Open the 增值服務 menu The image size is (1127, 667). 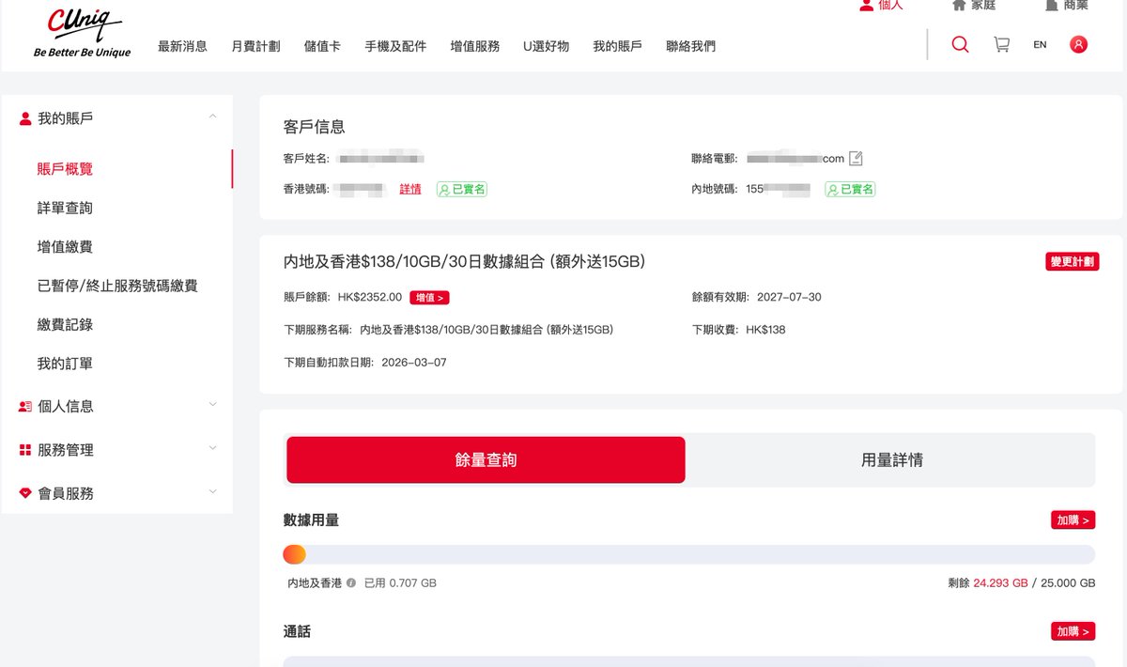[x=475, y=46]
